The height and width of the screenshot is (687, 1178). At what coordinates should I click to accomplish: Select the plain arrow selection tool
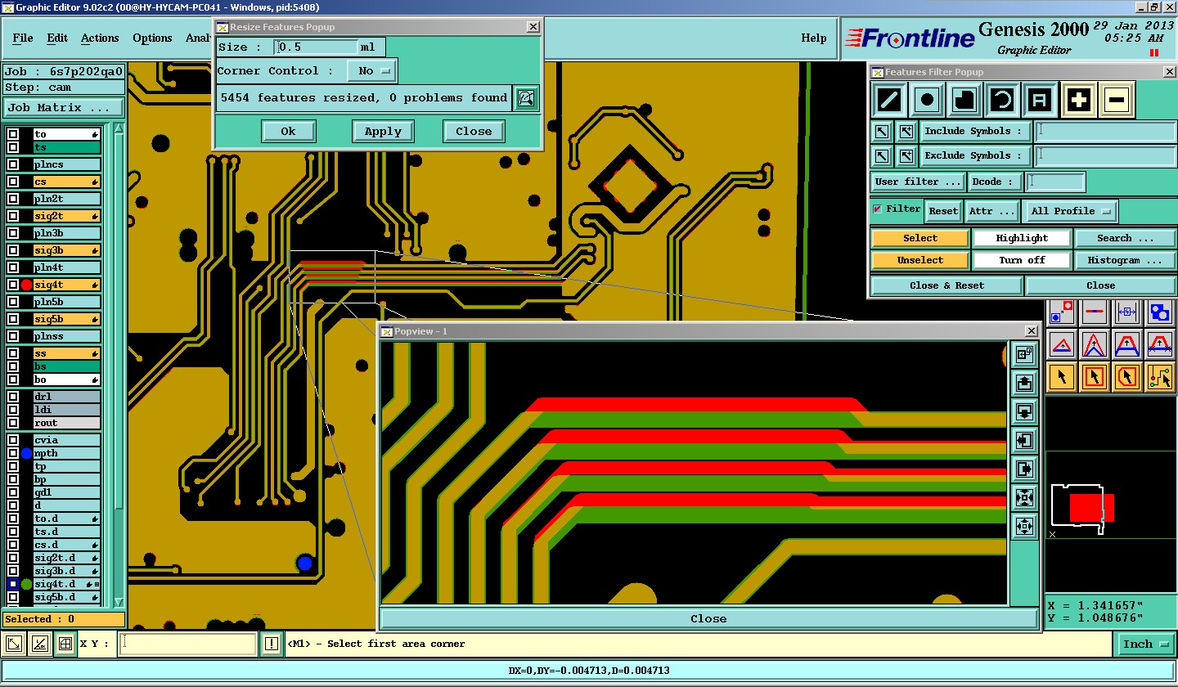(x=1062, y=377)
